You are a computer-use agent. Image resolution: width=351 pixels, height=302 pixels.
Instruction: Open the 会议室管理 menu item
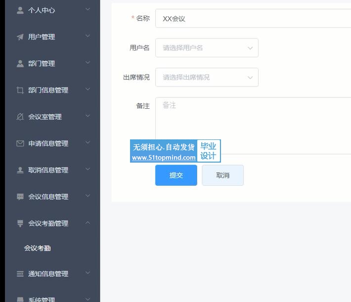point(52,117)
